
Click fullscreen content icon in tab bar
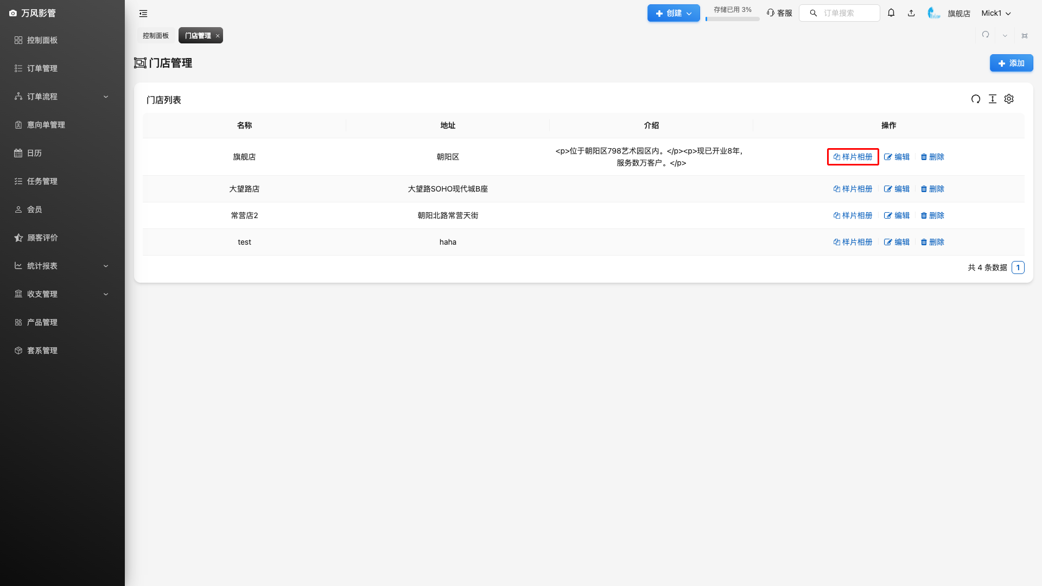(1025, 36)
